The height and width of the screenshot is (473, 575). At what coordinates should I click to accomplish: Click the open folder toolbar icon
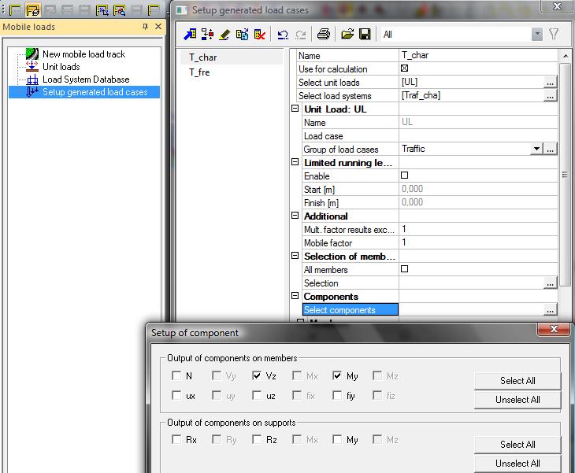point(347,35)
